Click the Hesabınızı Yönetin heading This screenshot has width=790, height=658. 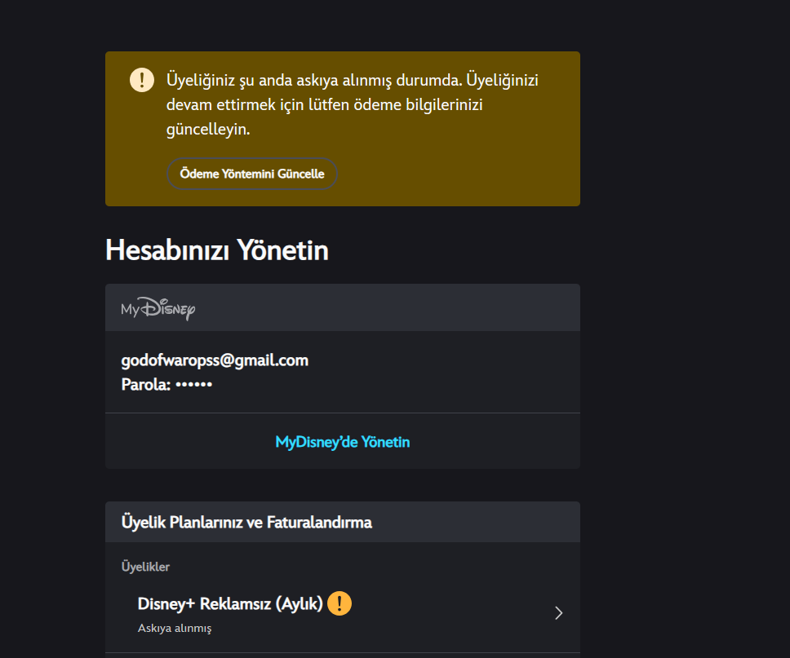[x=216, y=250]
